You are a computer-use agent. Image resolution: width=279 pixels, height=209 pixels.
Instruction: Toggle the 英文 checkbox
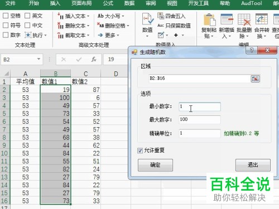27,16
